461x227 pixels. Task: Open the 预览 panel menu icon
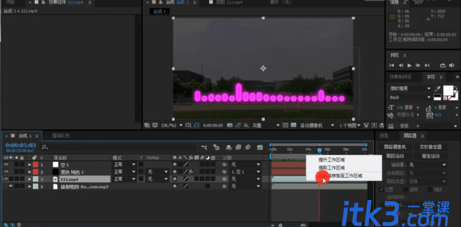tap(405, 55)
